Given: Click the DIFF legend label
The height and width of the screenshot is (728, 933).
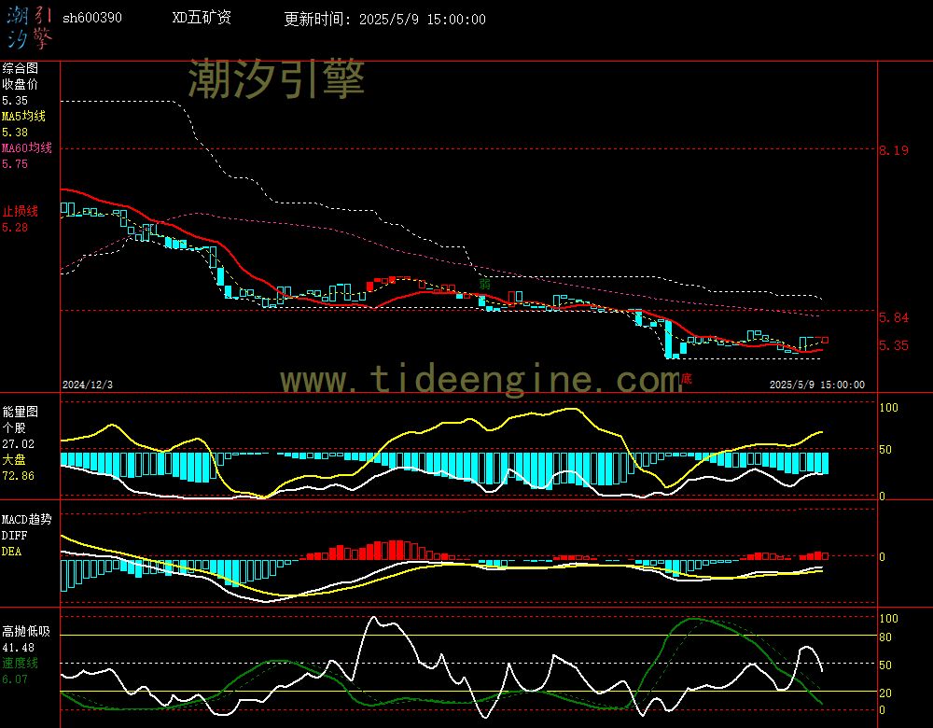Looking at the screenshot, I should coord(14,536).
